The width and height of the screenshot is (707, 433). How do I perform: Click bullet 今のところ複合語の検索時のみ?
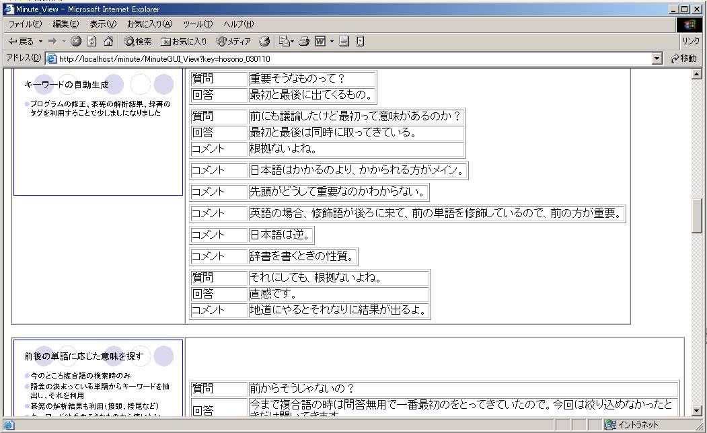[81, 375]
